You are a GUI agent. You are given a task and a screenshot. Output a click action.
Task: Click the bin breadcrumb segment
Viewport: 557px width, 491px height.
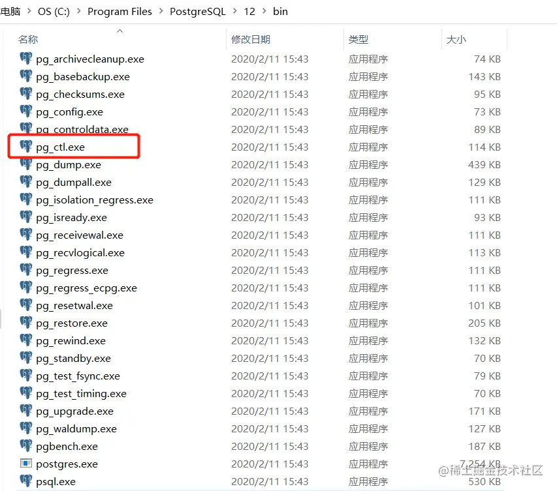pos(280,12)
